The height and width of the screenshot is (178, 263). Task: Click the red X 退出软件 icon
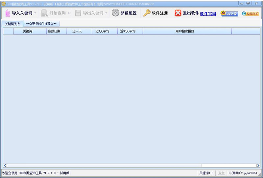(x=178, y=13)
